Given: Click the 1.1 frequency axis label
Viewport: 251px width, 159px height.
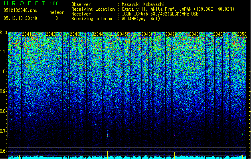Looking at the screenshot, I should pyautogui.click(x=4, y=52).
